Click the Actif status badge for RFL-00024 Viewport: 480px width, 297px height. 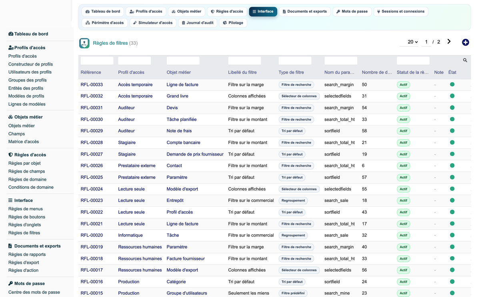[x=403, y=189]
